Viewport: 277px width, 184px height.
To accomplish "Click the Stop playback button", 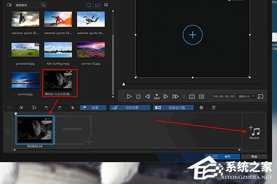I will (x=138, y=97).
